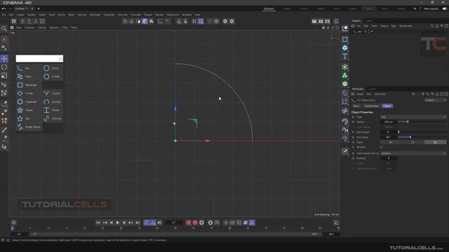Select the Standard layout tab
Viewport: 449px width, 252px height.
point(269,9)
